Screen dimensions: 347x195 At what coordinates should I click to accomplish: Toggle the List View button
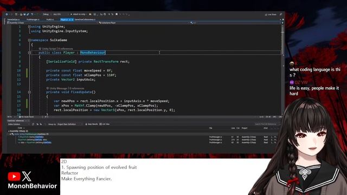[105, 124]
